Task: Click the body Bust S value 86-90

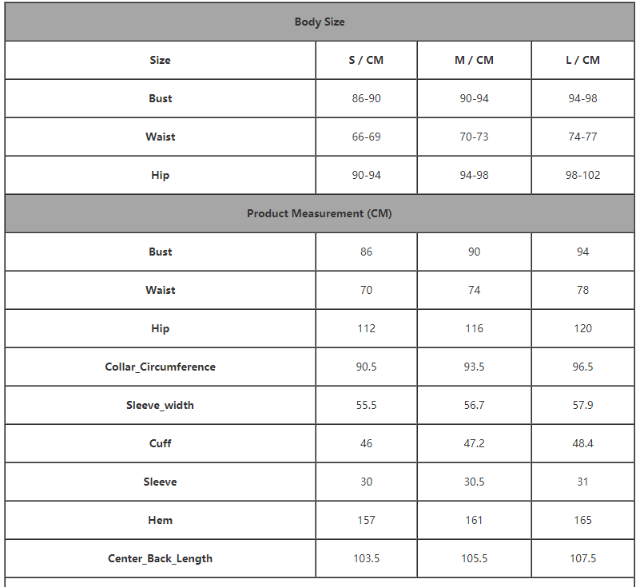Action: [366, 98]
